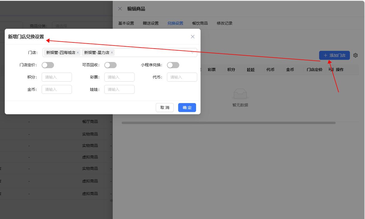The height and width of the screenshot is (219, 365).
Task: Expand the 门店 multi-select dropdown
Action: click(120, 53)
